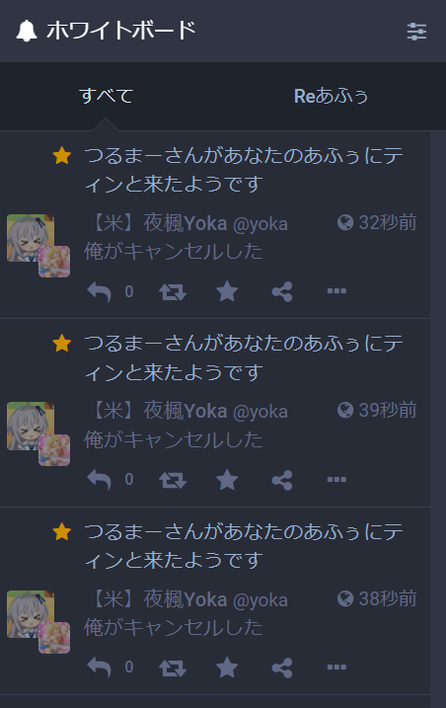The image size is (446, 708).
Task: Reply to the post from 38秒前
Action: point(99,668)
